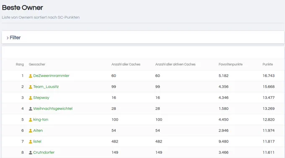Screen dimensions: 285x158
Task: Click the Anzahl aller aktiven Caches header
Action: 175,65
